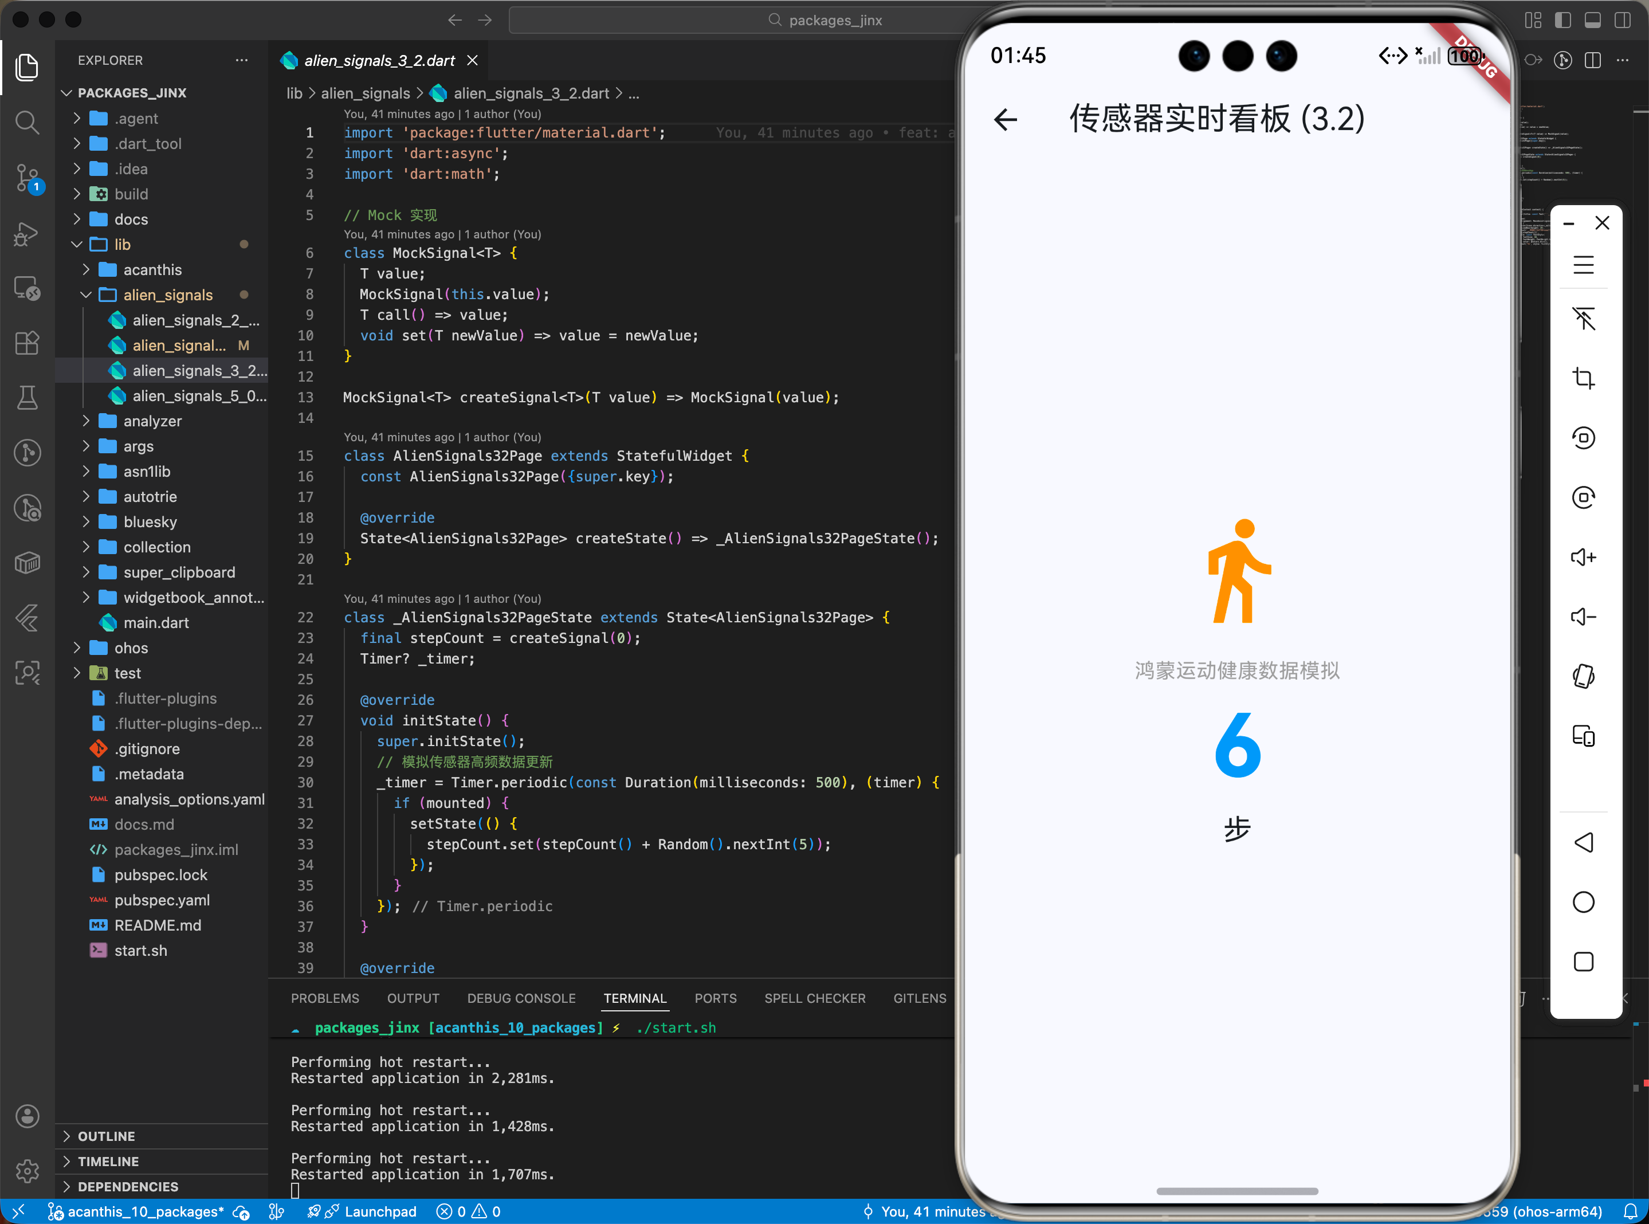Open the Source Control view
This screenshot has width=1649, height=1224.
(28, 178)
